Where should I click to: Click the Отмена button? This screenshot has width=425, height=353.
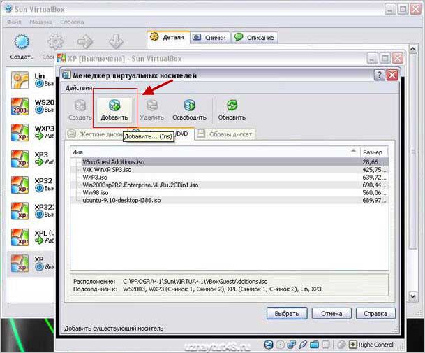pyautogui.click(x=331, y=314)
